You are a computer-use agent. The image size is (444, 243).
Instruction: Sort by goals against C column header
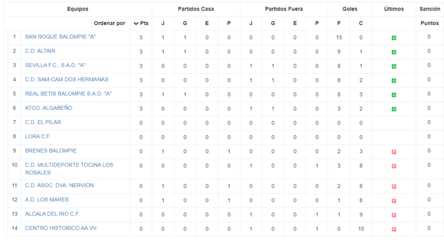(x=361, y=23)
